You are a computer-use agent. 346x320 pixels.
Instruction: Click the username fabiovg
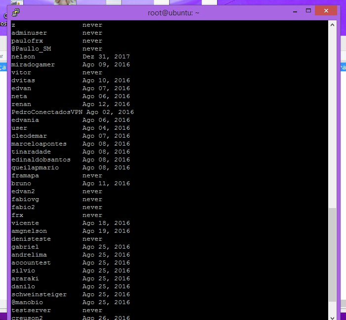pyautogui.click(x=25, y=199)
